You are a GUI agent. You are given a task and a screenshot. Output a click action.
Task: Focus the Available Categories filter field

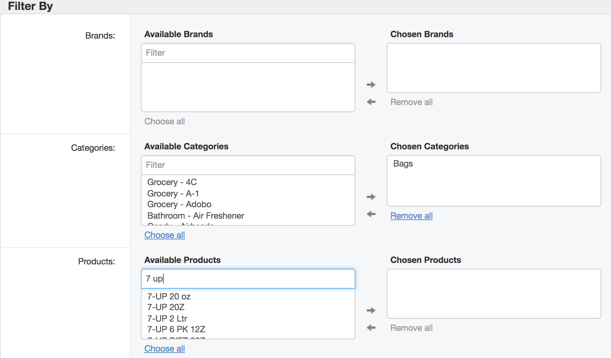[x=248, y=165]
